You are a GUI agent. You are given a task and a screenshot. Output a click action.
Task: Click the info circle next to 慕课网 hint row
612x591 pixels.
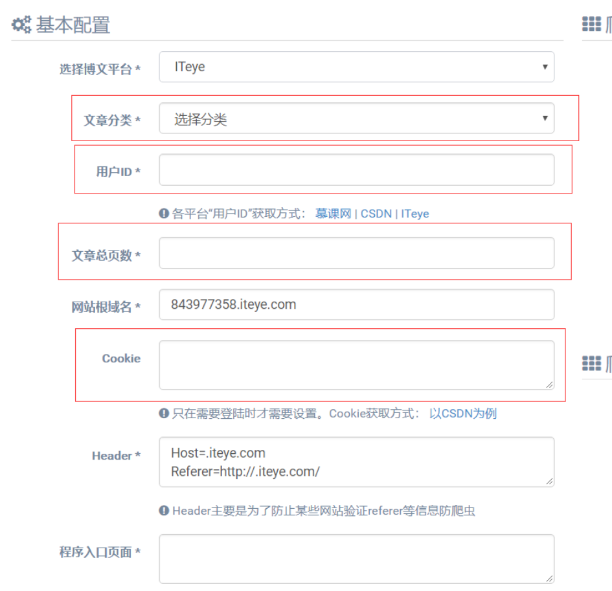164,213
